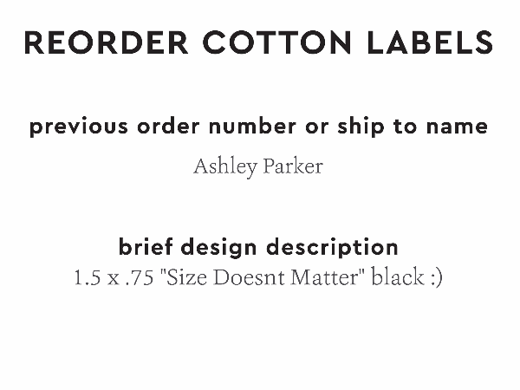The height and width of the screenshot is (390, 520).
Task: Click the smiley at the description end
Action: tap(436, 279)
